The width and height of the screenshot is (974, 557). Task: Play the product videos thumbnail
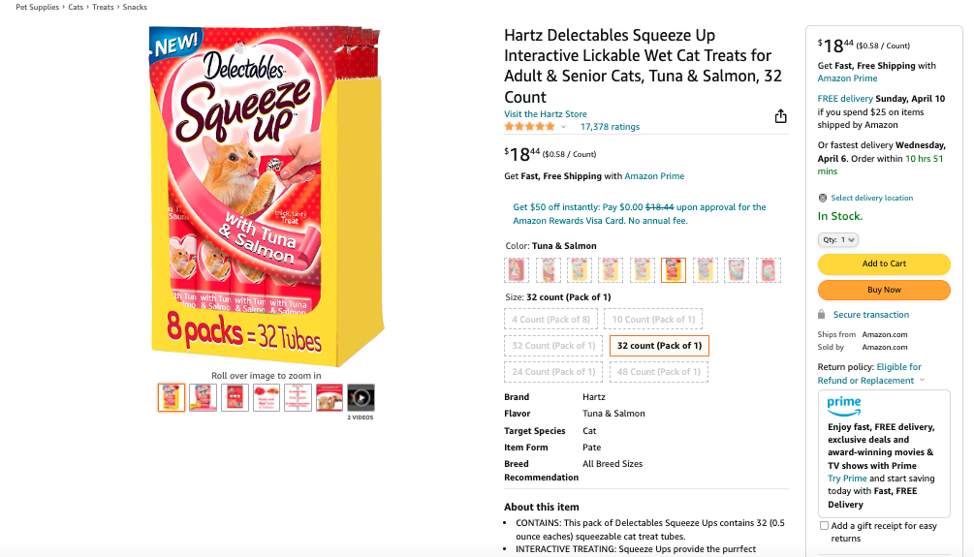pyautogui.click(x=361, y=397)
